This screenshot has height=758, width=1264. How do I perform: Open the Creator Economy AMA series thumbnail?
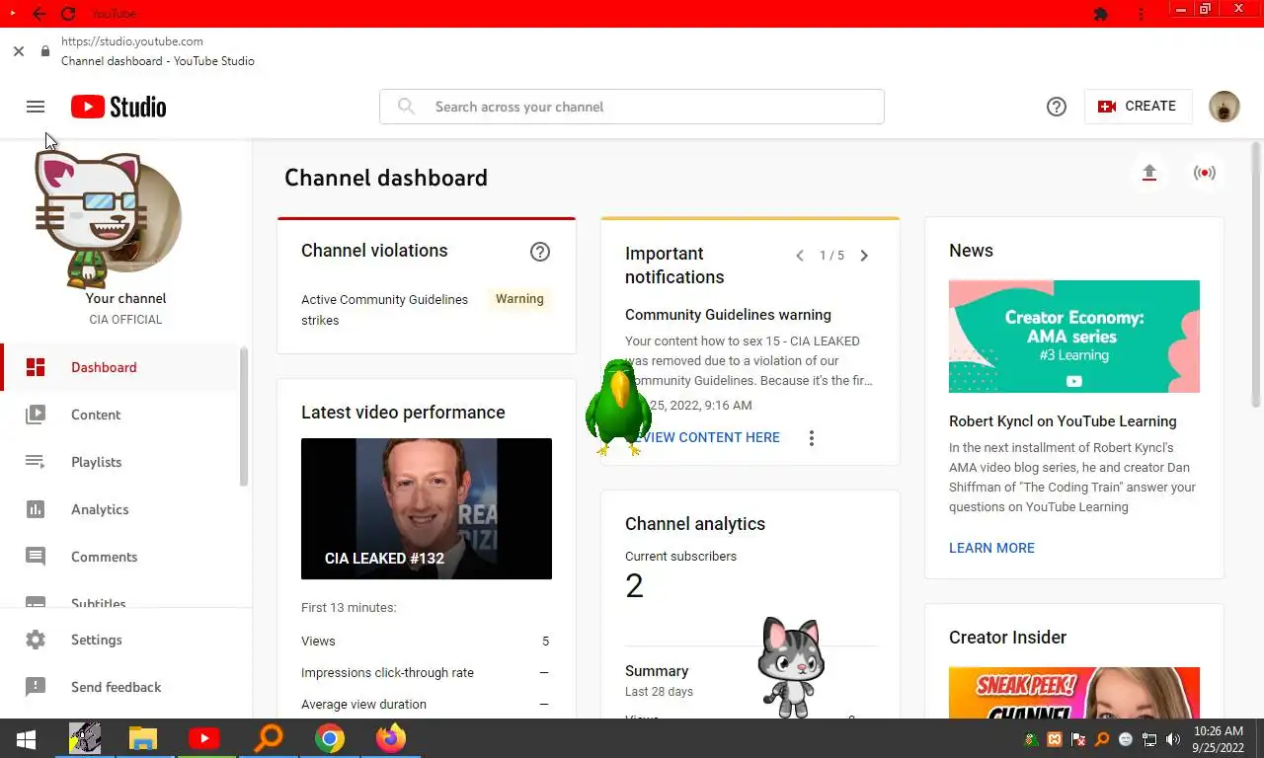(1074, 337)
